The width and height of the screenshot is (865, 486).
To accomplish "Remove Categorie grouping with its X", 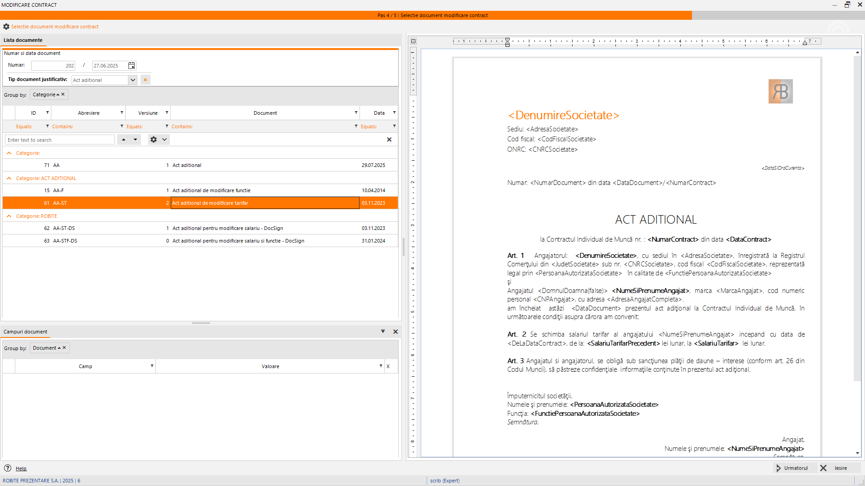I will pos(63,94).
